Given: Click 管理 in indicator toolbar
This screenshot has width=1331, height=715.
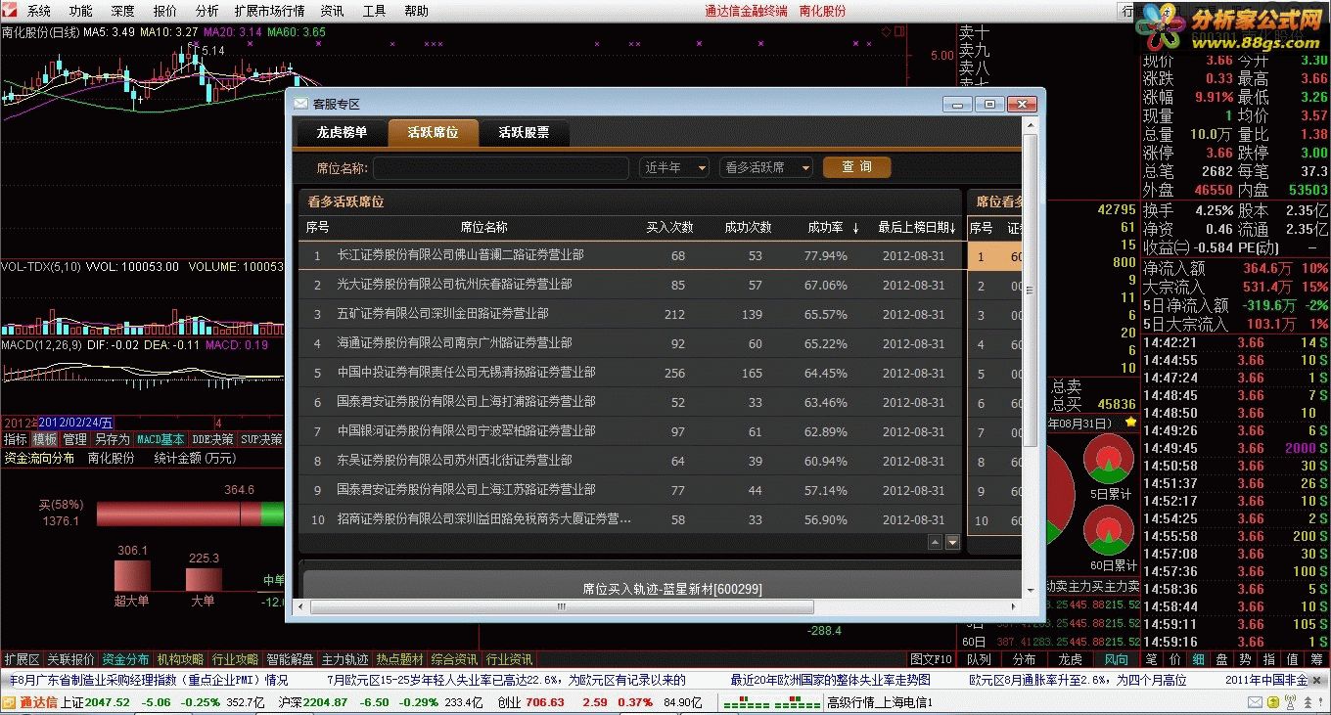Looking at the screenshot, I should pos(75,439).
